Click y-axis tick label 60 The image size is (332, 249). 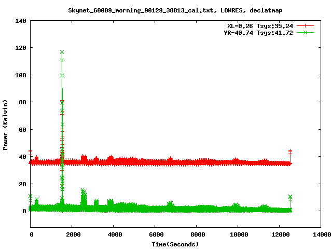[22, 130]
